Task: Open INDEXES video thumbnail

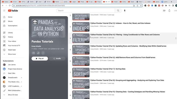Action: tap(81, 27)
